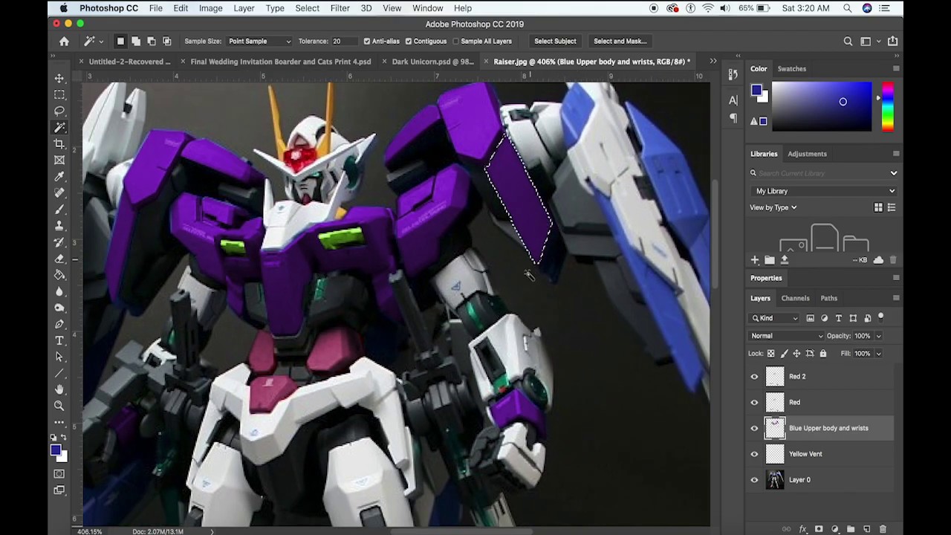Switch to the Swatches tab
This screenshot has height=535, width=951.
pos(791,69)
